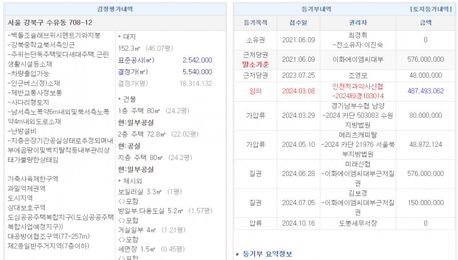The image size is (458, 260).
Task: Select the 접수일 column header
Action: click(298, 23)
